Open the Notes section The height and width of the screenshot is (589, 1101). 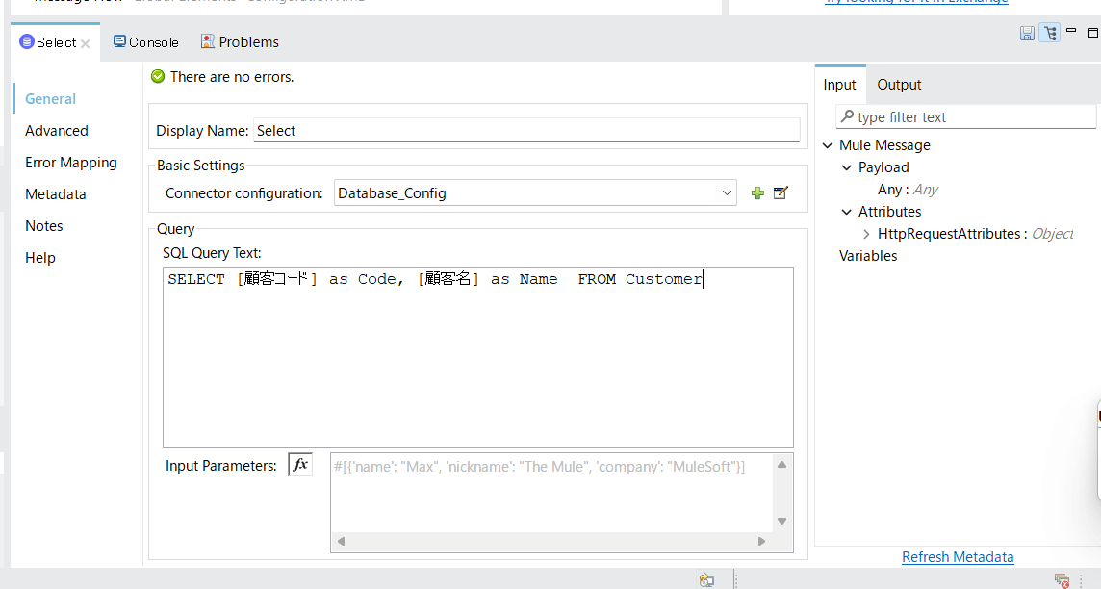[x=44, y=226]
